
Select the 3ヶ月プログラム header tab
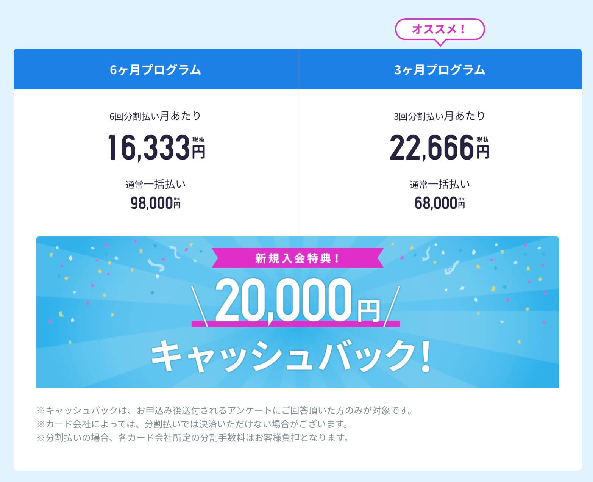click(x=440, y=70)
